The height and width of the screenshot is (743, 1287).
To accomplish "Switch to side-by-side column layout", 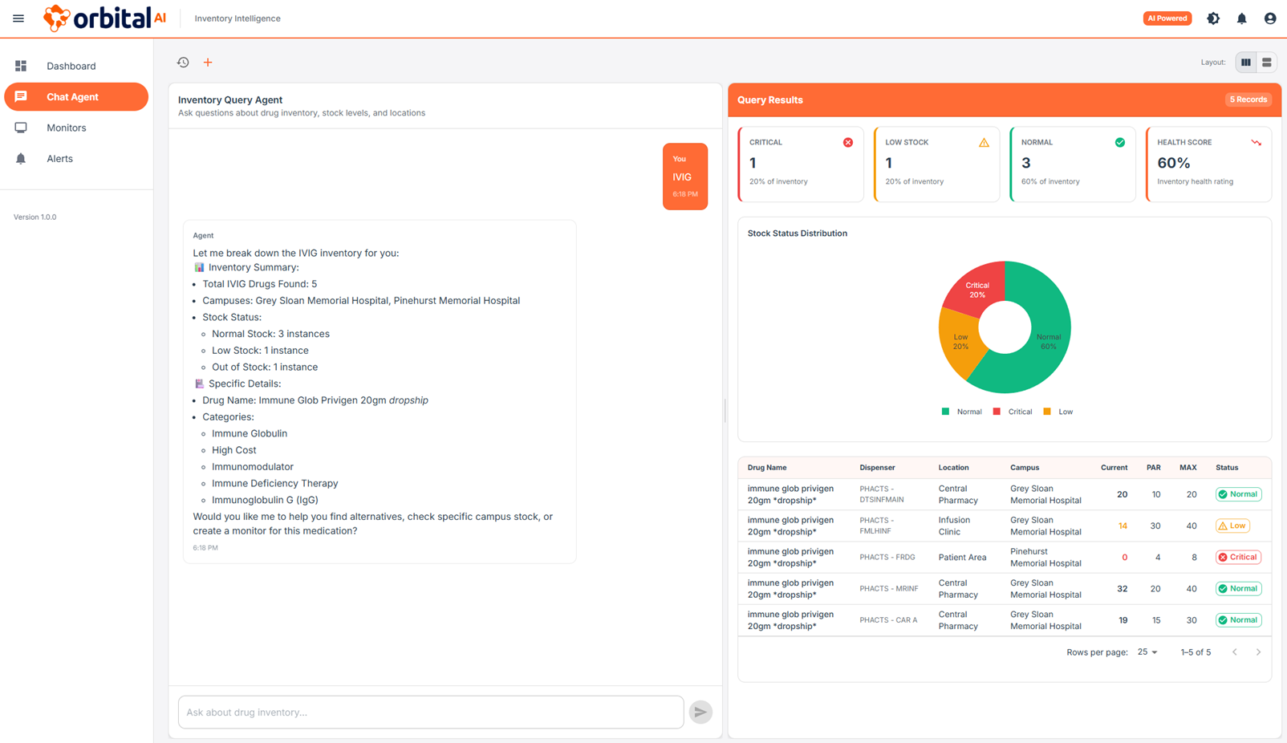I will coord(1245,63).
